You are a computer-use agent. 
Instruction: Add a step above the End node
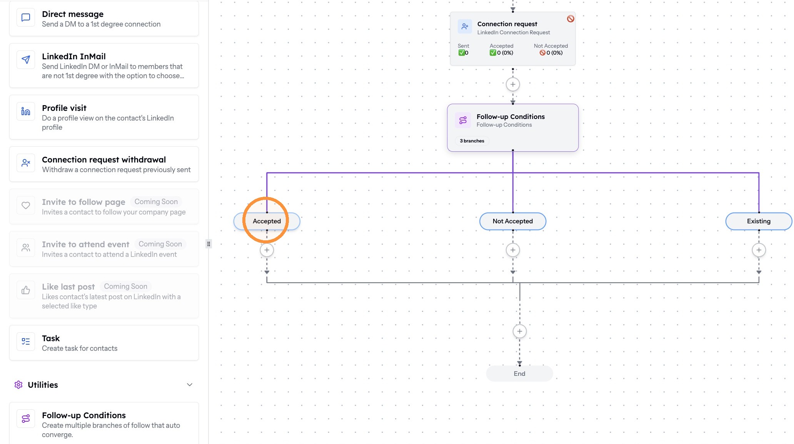point(520,332)
